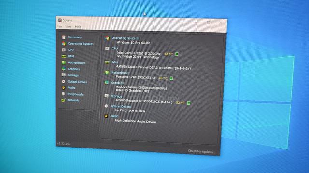Image resolution: width=309 pixels, height=173 pixels.
Task: Open the Peripherals section in sidebar
Action: point(75,94)
